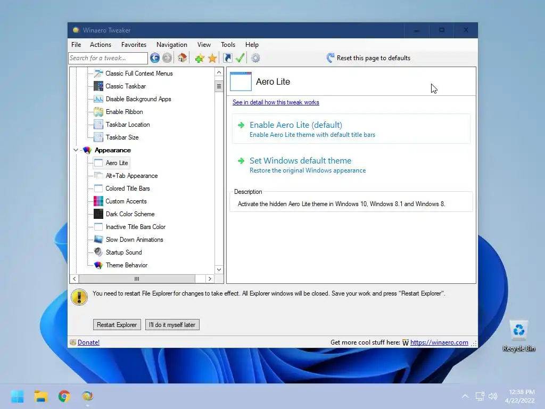Open the Tools menu

(x=228, y=45)
